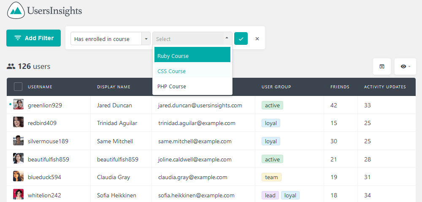The width and height of the screenshot is (422, 202).
Task: Click display name Jared Duncan
Action: click(115, 105)
